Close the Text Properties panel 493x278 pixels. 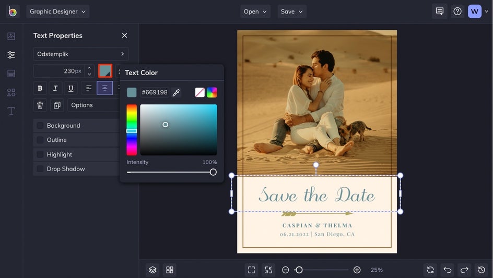point(124,35)
